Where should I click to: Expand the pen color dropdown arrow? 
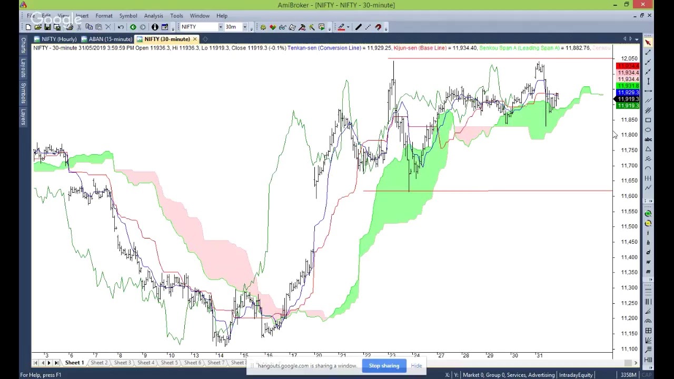[348, 27]
